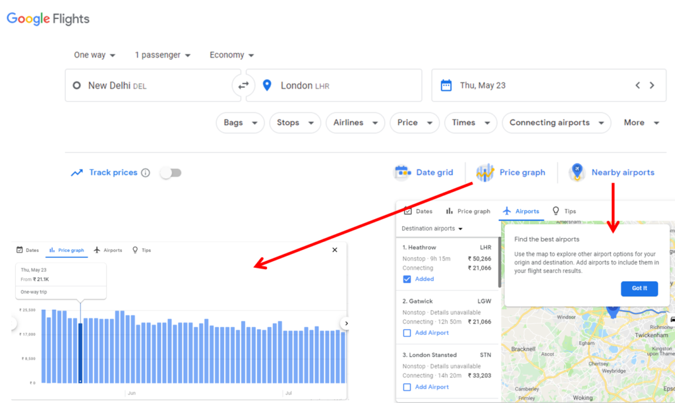Image resolution: width=675 pixels, height=403 pixels.
Task: Click the Bracknell label on the map
Action: [523, 349]
